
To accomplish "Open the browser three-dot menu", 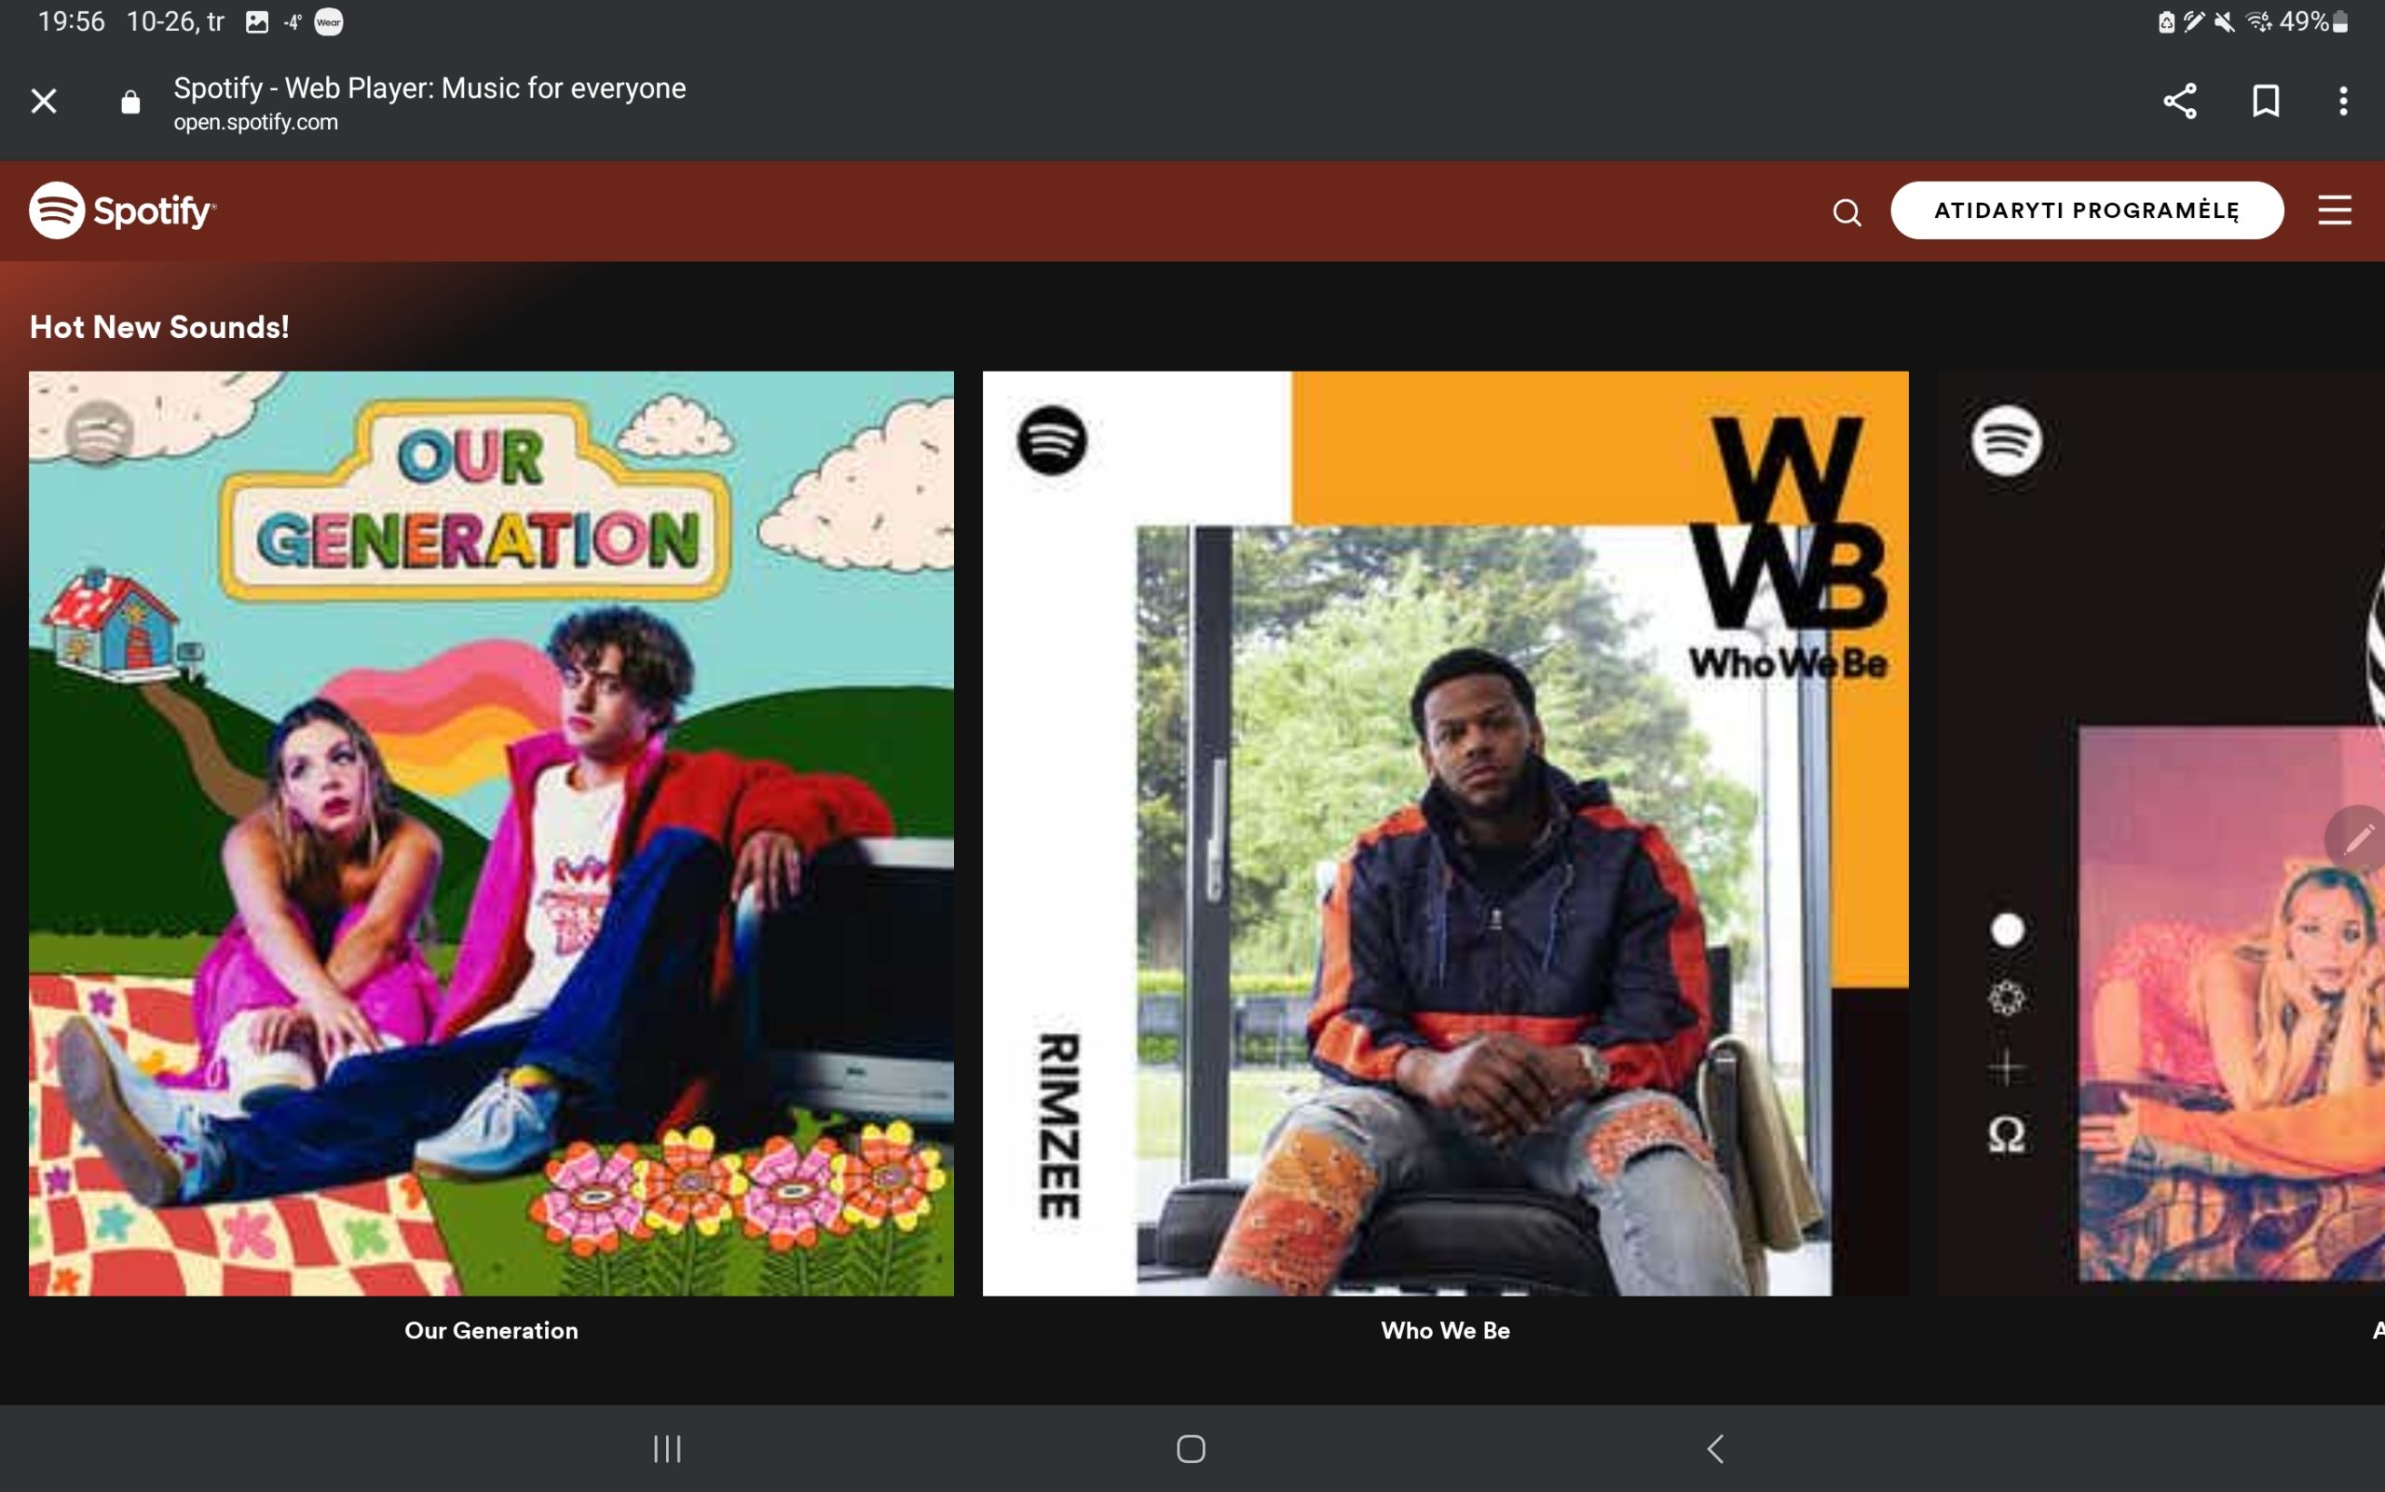I will pos(2342,101).
